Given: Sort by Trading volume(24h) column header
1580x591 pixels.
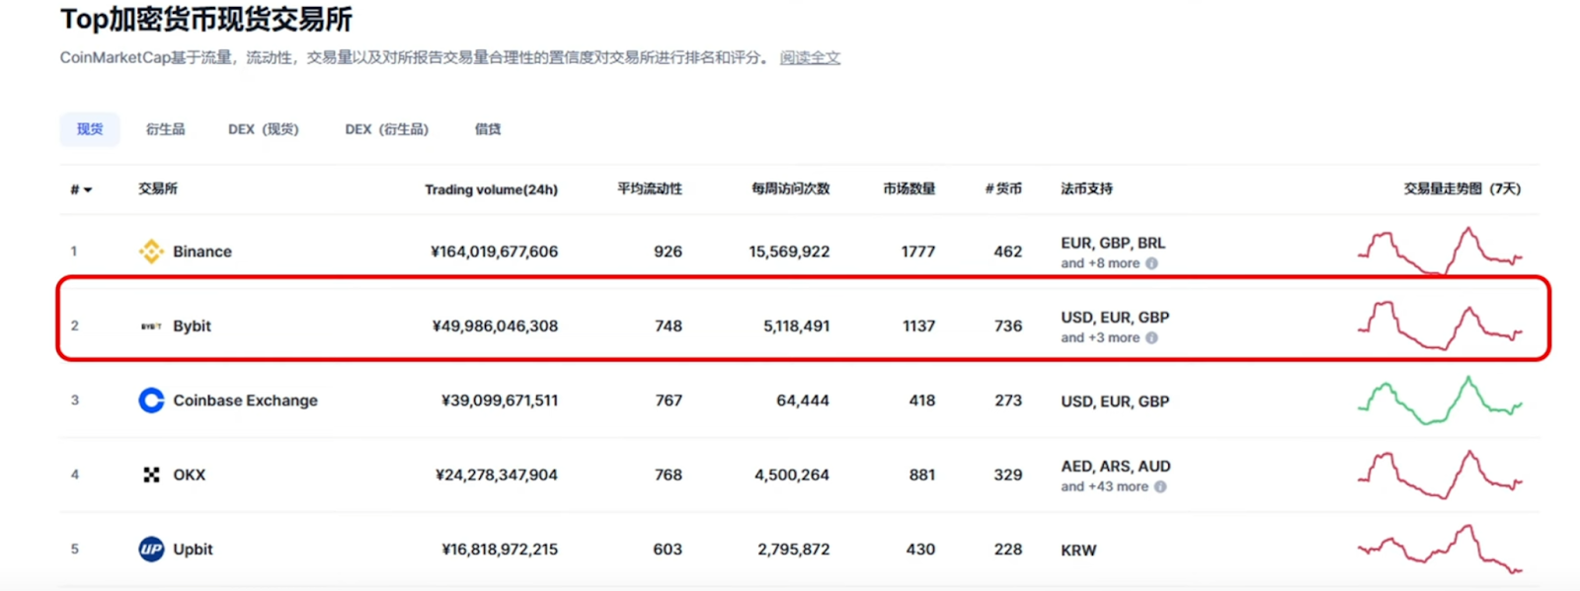Looking at the screenshot, I should 491,189.
